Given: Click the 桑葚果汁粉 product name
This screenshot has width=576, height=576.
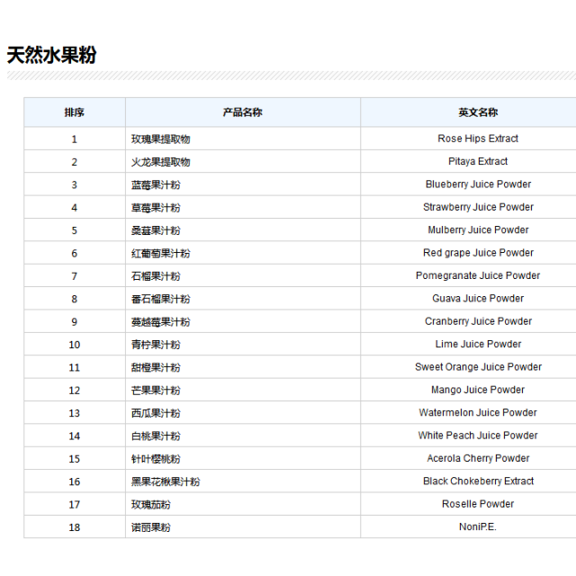Looking at the screenshot, I should pos(156,230).
